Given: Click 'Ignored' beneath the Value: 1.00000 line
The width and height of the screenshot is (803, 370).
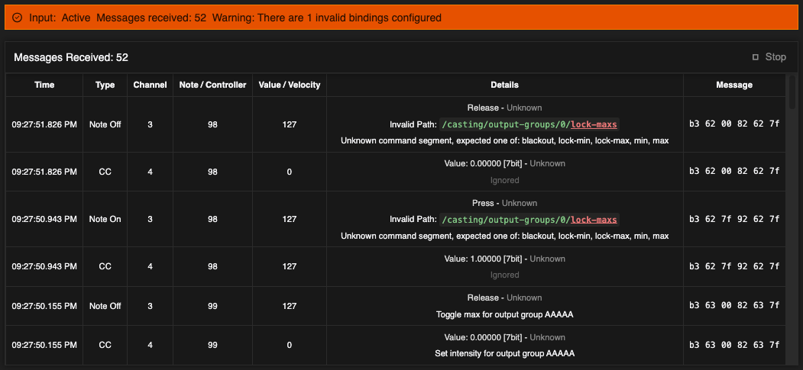Looking at the screenshot, I should [504, 275].
